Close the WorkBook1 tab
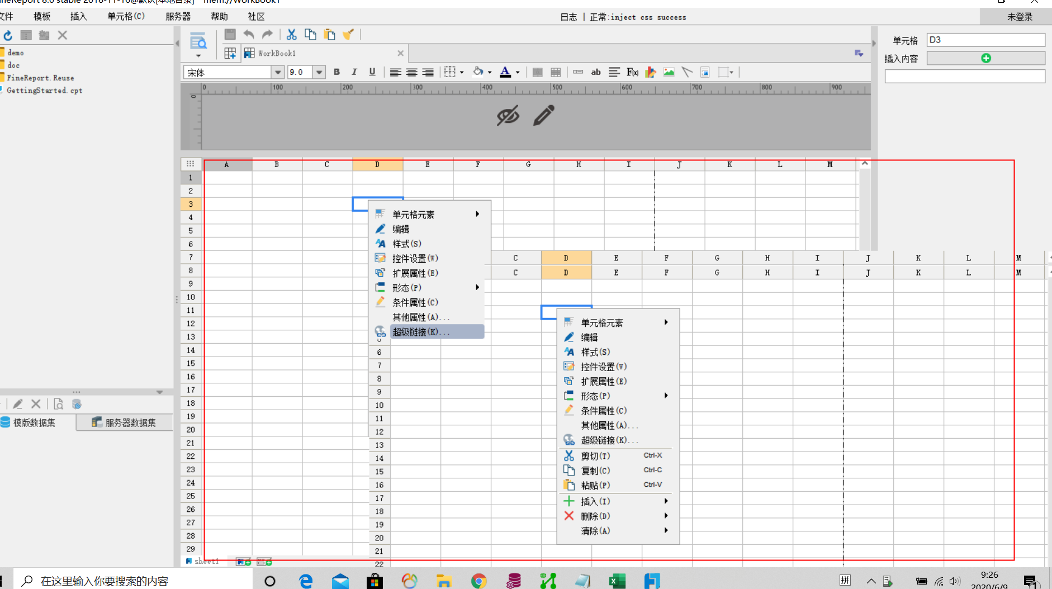Image resolution: width=1052 pixels, height=589 pixels. [x=400, y=53]
